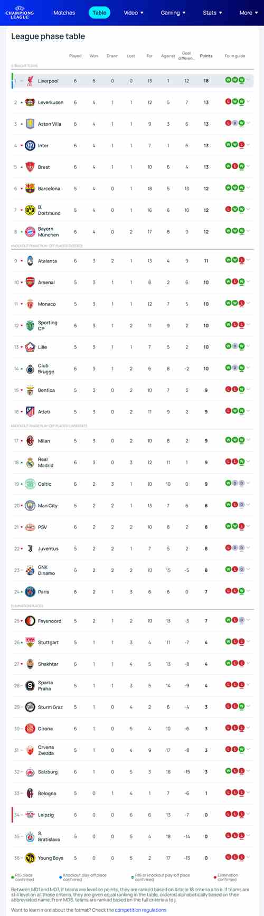Viewport: 264px width, 916px height.
Task: Expand the Leipzig form guide chevron
Action: (248, 814)
